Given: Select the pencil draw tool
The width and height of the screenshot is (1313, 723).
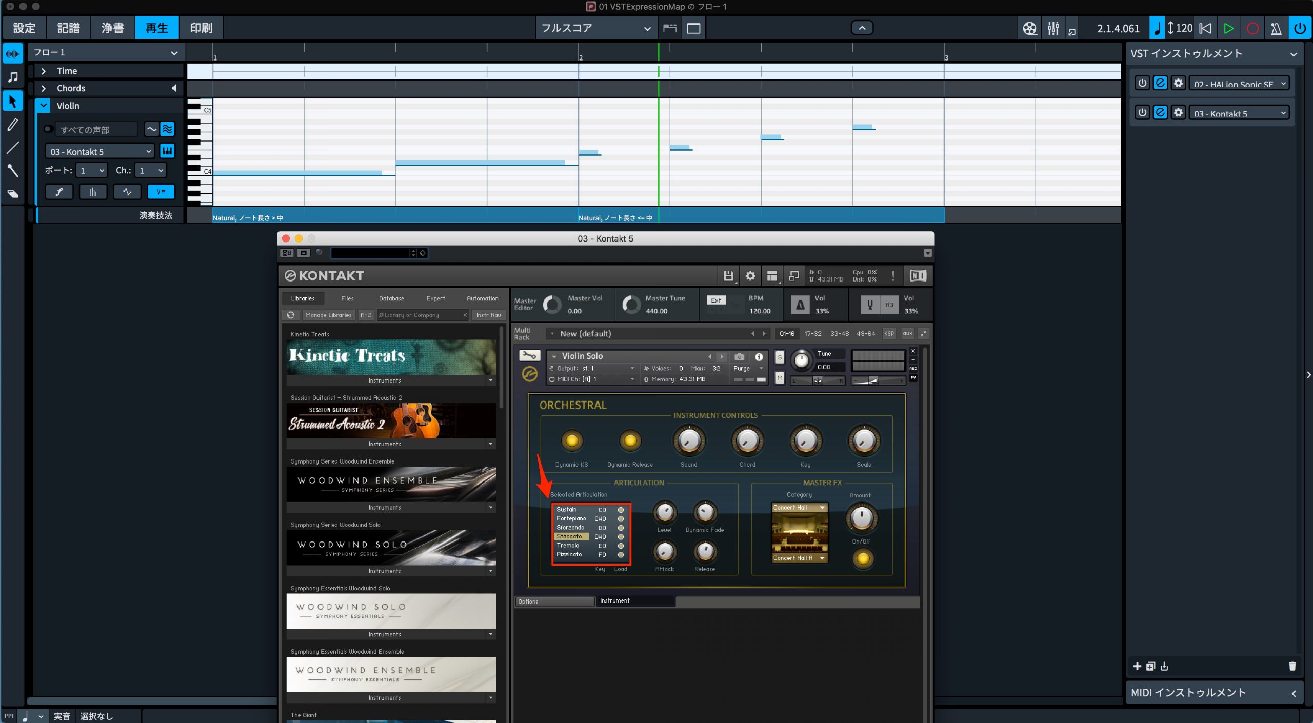Looking at the screenshot, I should click(13, 125).
